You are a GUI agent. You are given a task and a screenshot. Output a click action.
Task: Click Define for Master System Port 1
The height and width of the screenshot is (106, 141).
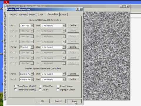73,74
